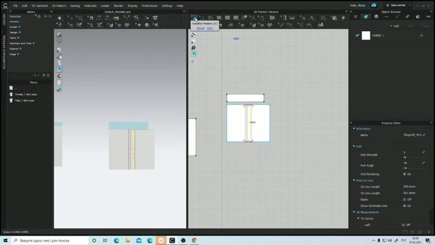The height and width of the screenshot is (245, 435).
Task: Toggle the Elastic Off checkbox
Action: coord(404,199)
